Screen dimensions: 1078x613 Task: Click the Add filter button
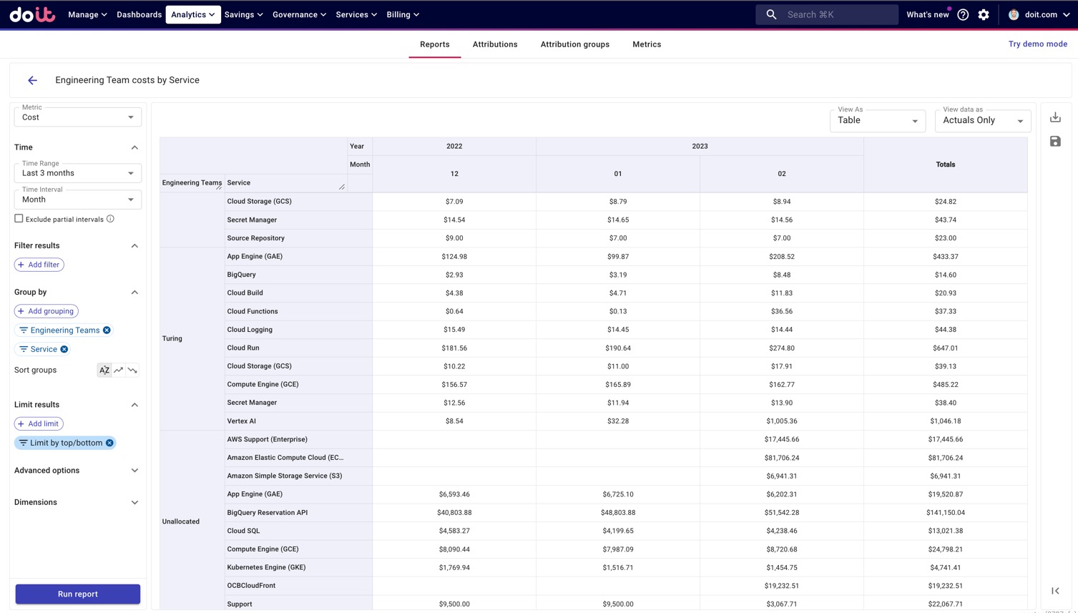click(39, 265)
